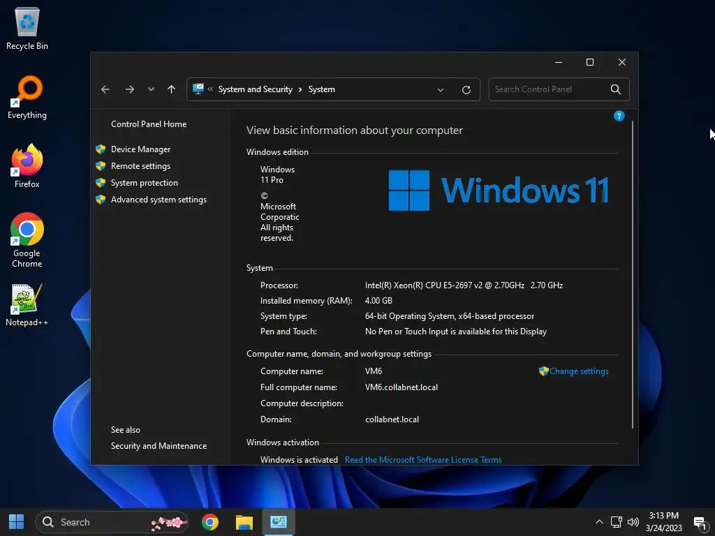Click Change settings link

click(579, 371)
